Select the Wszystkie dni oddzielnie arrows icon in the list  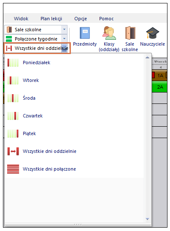click(x=13, y=151)
